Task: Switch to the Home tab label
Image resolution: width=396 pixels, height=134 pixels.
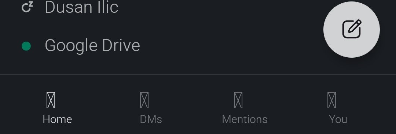Action: [57, 119]
